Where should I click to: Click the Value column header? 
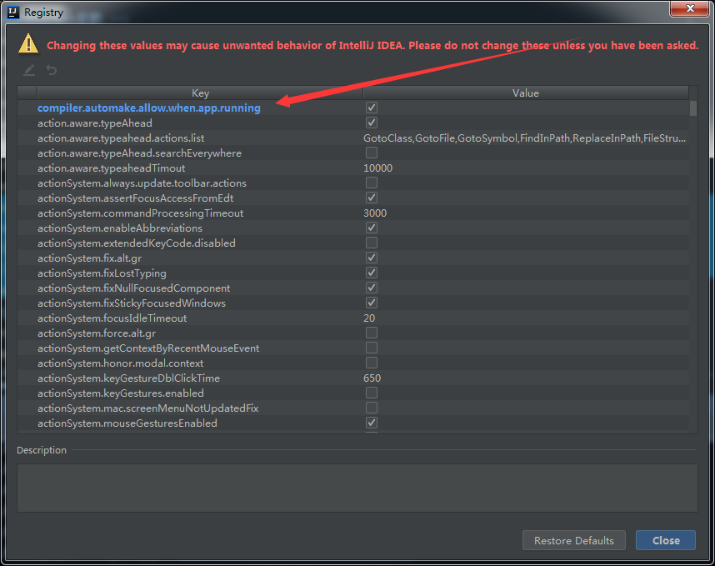coord(525,93)
